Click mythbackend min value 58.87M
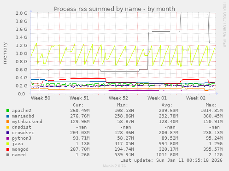229x171 pixels. coord(125,122)
